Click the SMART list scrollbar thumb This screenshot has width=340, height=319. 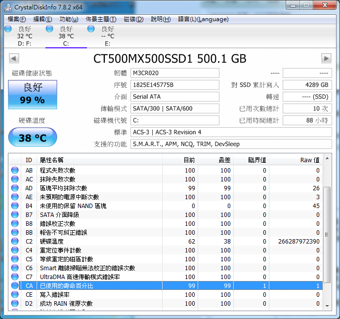327,235
